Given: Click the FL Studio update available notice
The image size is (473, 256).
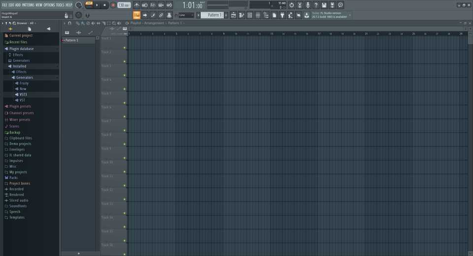Looking at the screenshot, I should [331, 15].
